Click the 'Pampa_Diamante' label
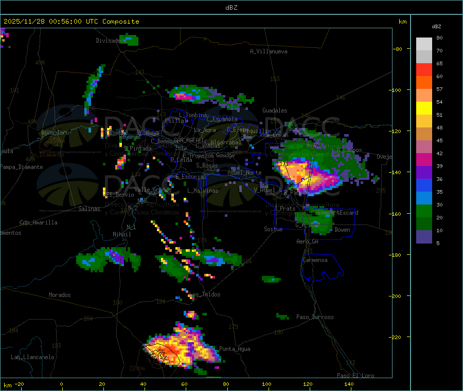Screen dimensions: 463x391 (22, 167)
